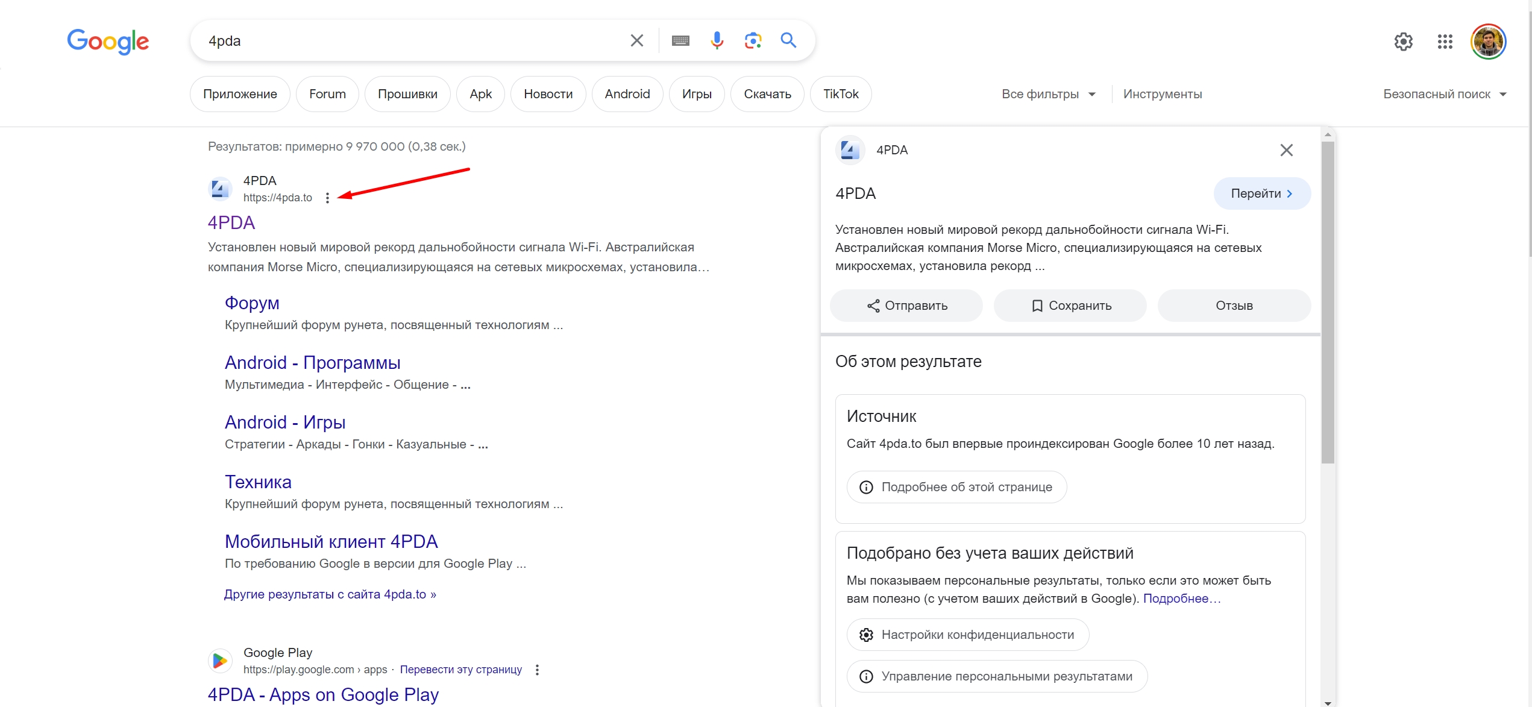1532x707 pixels.
Task: Click the magnifier search icon
Action: coord(788,40)
